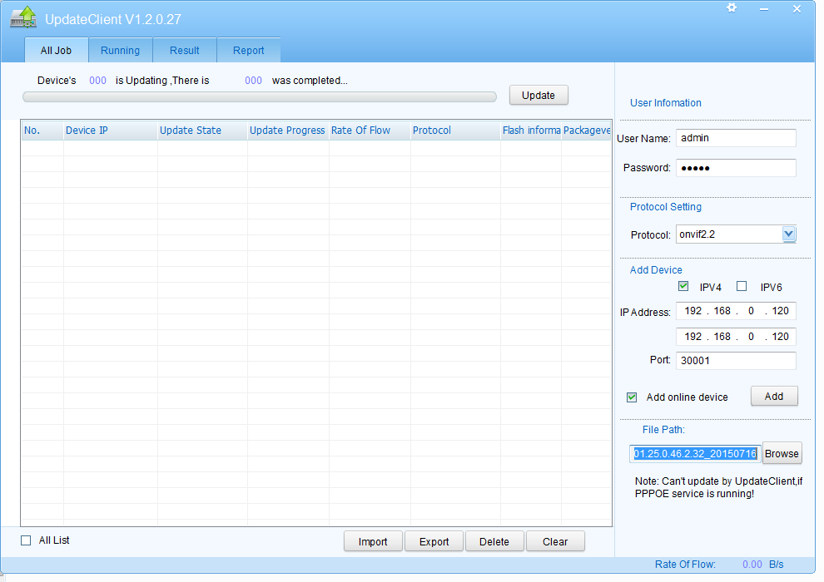Click the Protocol Setting section heading

click(x=666, y=207)
